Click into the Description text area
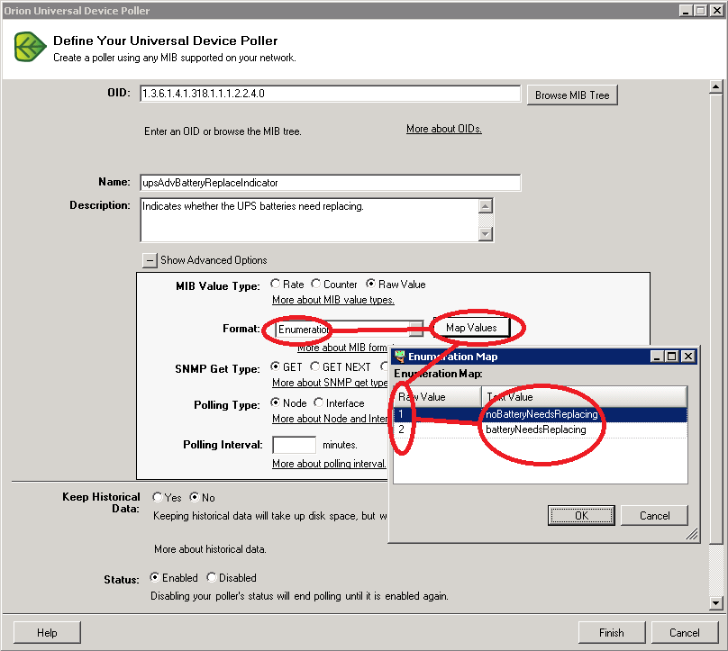 (309, 220)
